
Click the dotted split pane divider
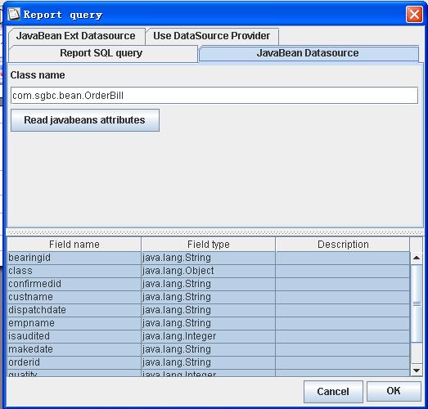[214, 232]
